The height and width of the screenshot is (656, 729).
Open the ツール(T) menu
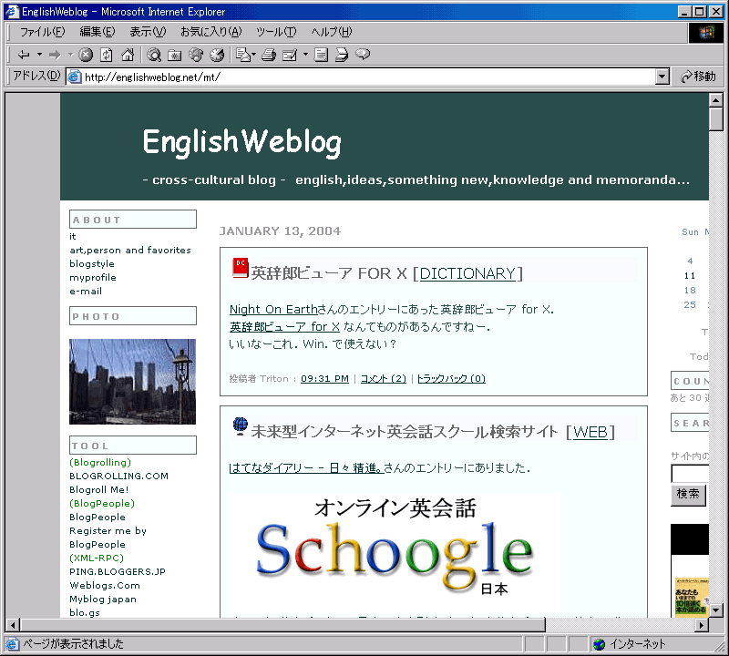[276, 32]
